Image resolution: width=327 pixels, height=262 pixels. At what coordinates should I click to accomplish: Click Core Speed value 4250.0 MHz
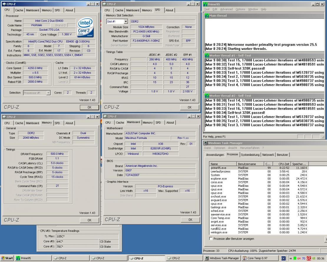[x=35, y=68]
